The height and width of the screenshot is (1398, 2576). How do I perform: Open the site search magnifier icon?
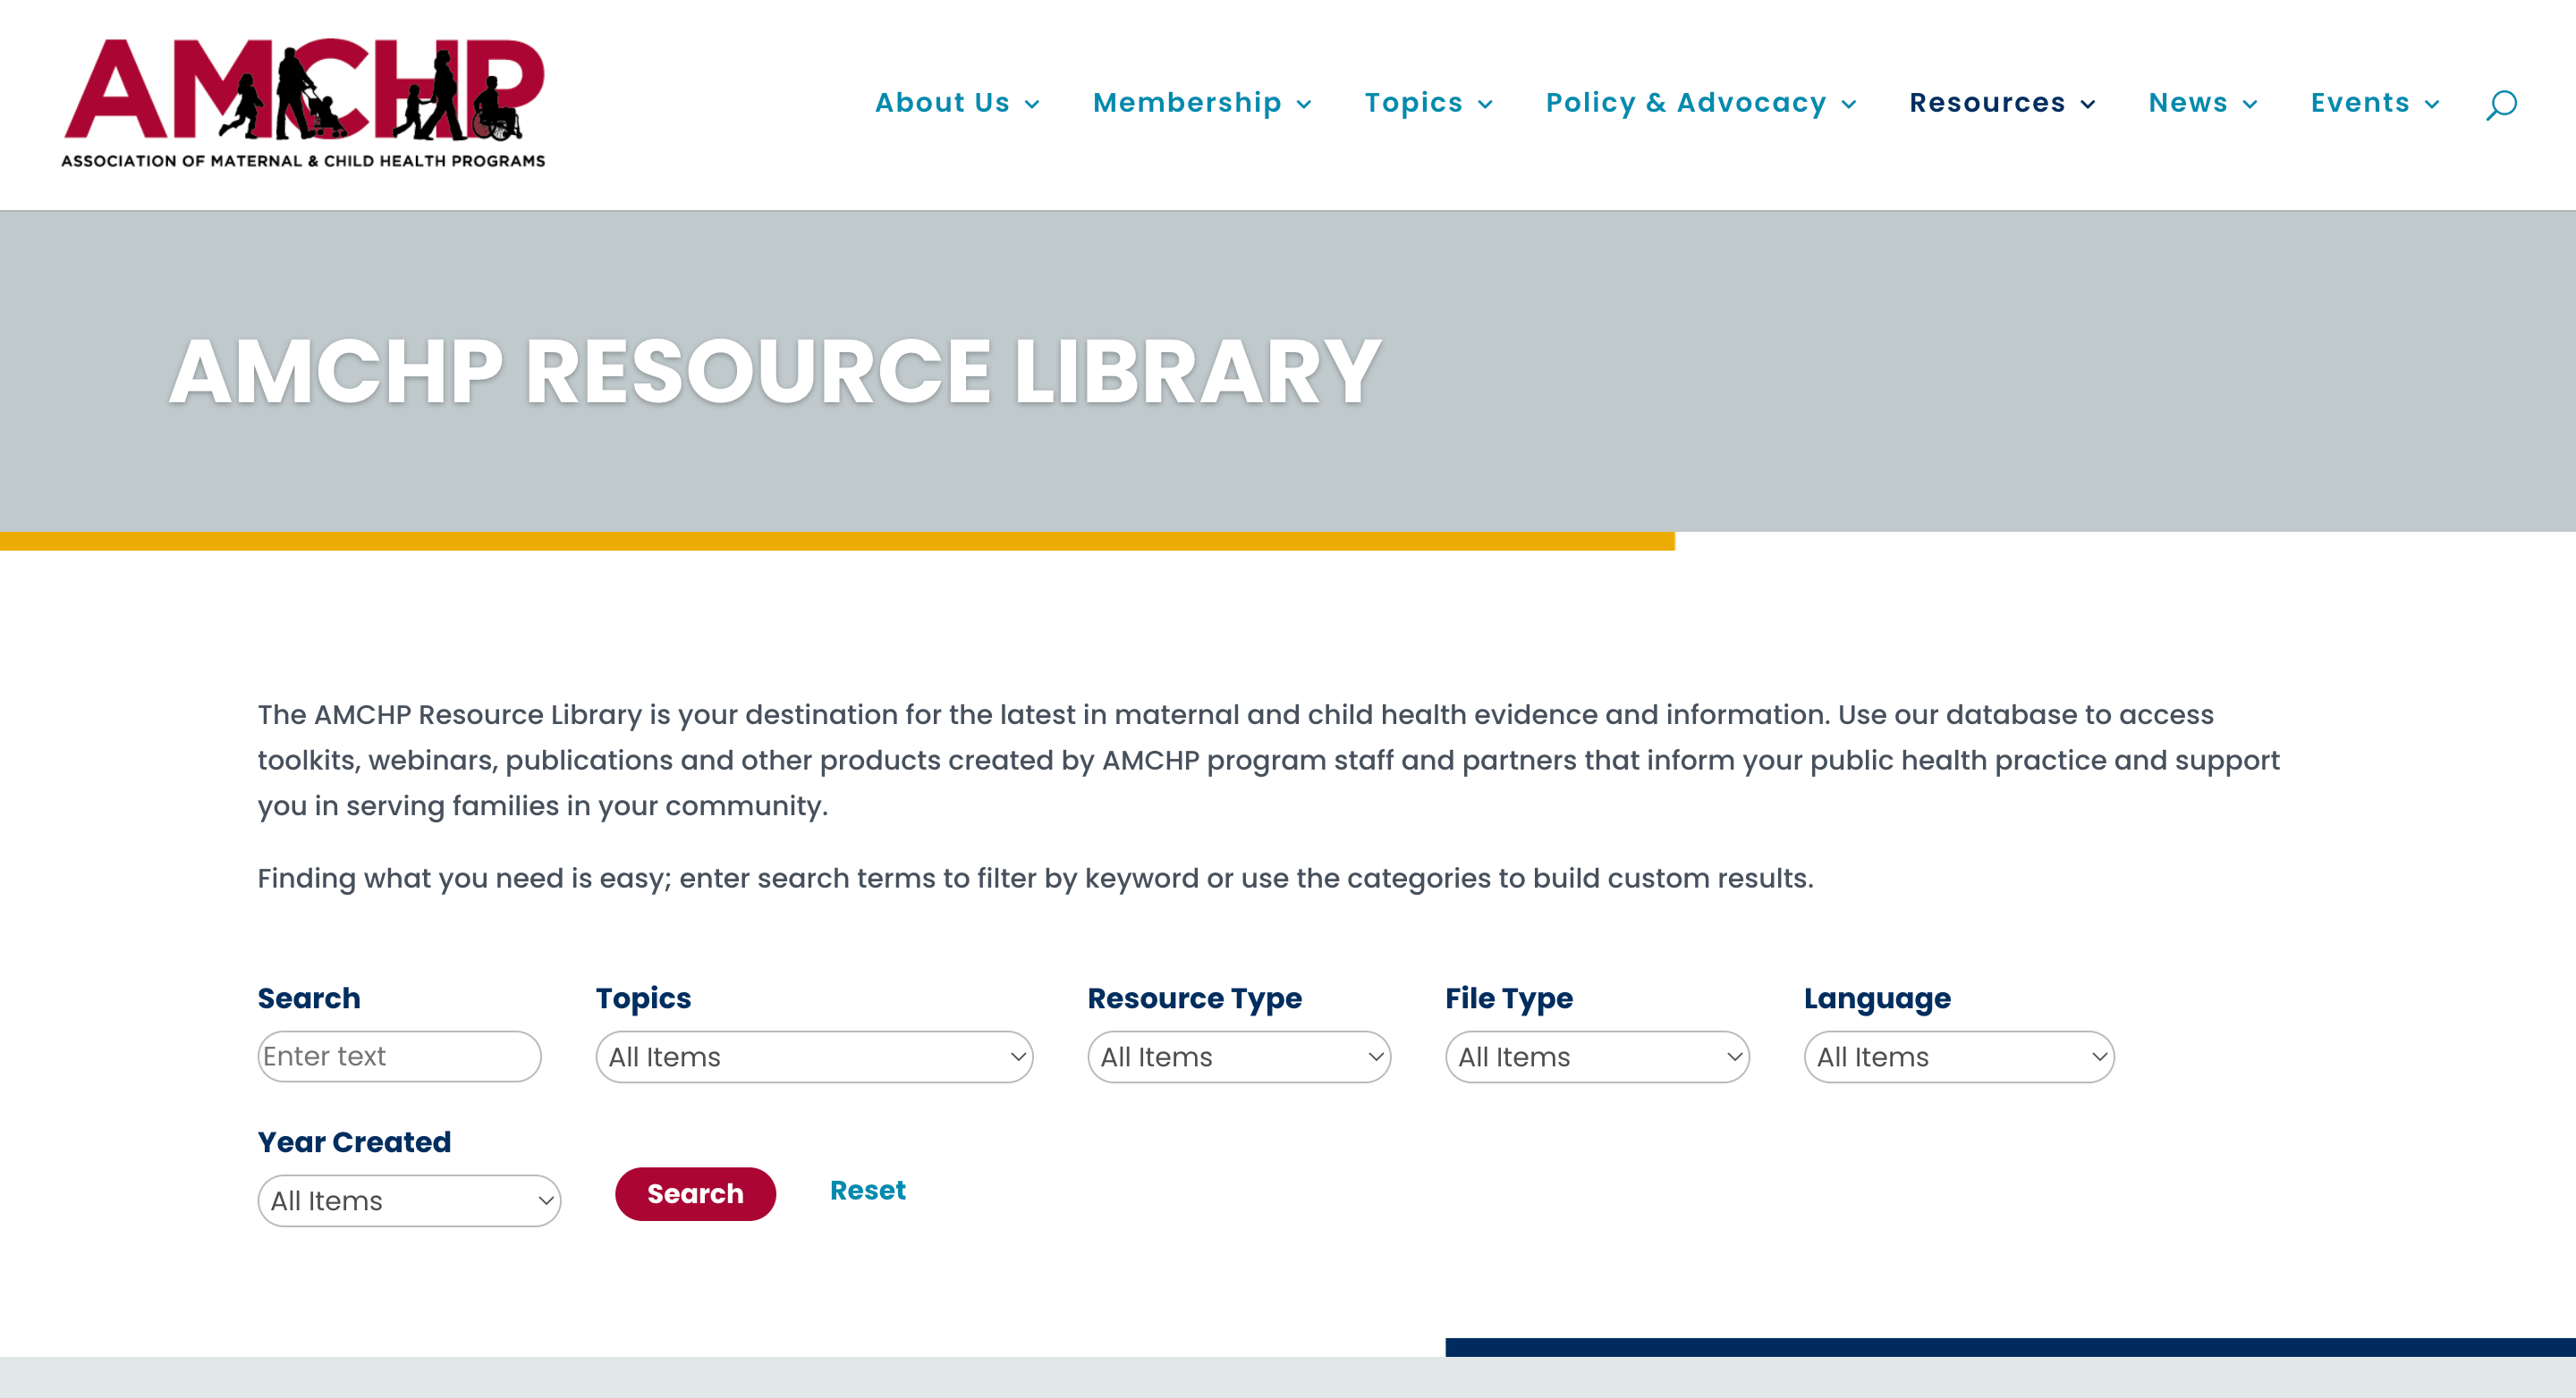pyautogui.click(x=2501, y=104)
